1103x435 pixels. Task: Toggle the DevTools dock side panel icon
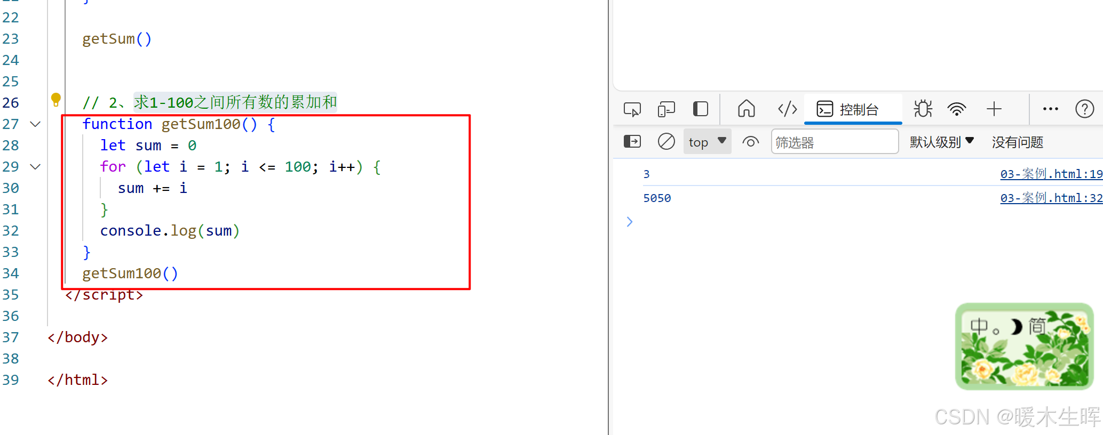point(700,109)
